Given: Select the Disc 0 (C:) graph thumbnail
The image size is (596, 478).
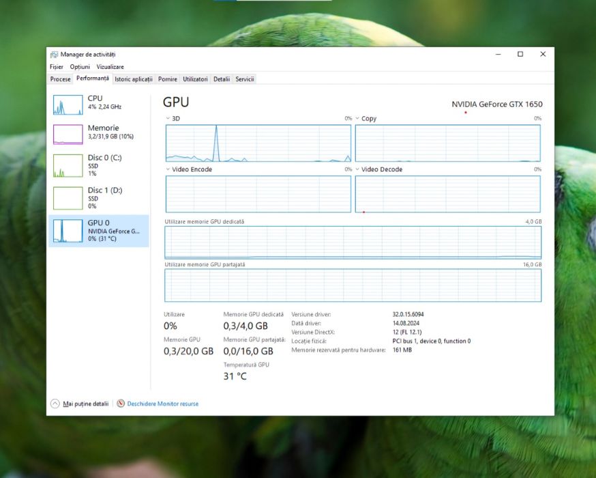Looking at the screenshot, I should pos(68,165).
